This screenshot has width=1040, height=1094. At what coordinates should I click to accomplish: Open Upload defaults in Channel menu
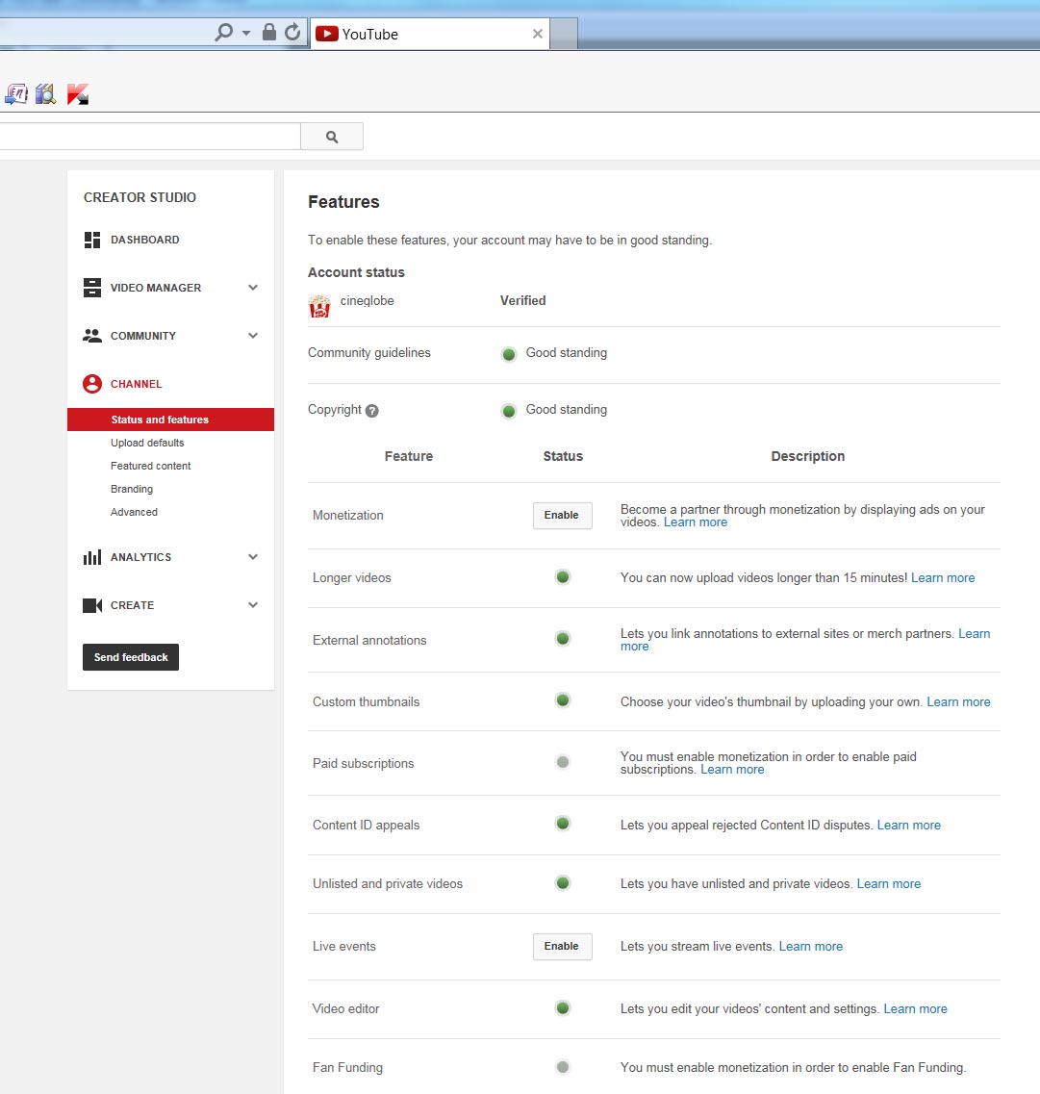[x=147, y=443]
